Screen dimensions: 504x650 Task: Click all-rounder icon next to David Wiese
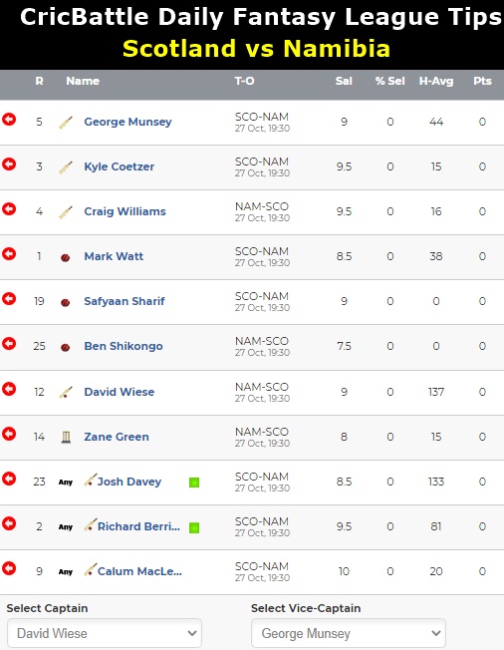point(66,392)
